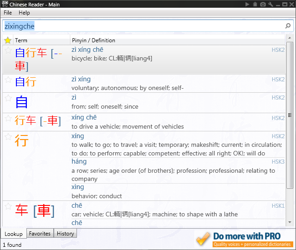Screen dimensions: 296x250
Task: Toggle favorite star for 行 entry
Action: click(x=8, y=136)
